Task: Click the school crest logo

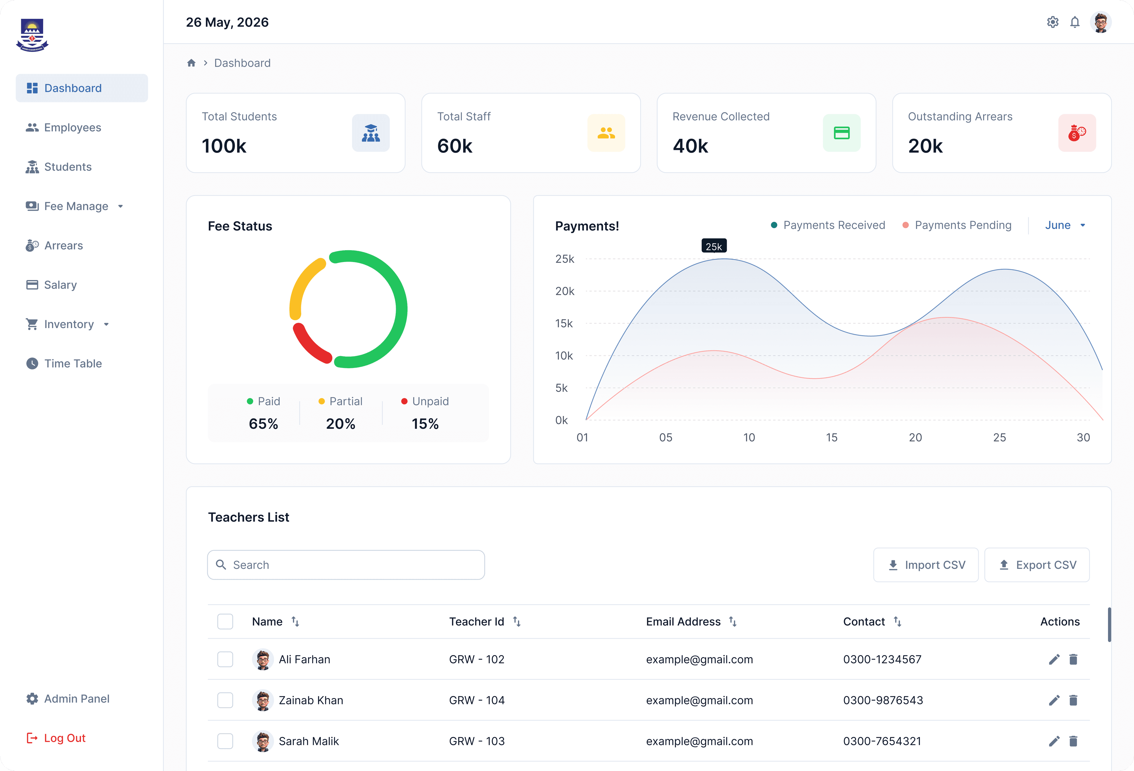Action: tap(32, 35)
